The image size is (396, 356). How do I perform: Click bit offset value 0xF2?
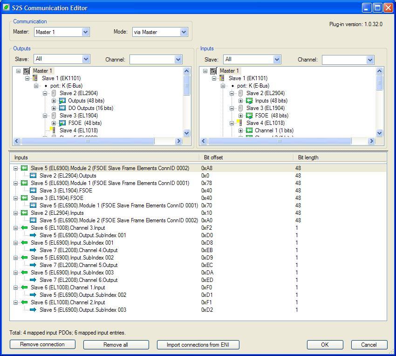click(x=206, y=228)
